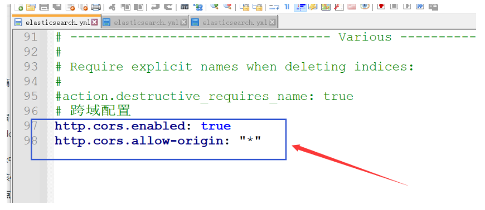Run macro multiple times fast-forward icon
The width and height of the screenshot is (485, 210).
(420, 6)
